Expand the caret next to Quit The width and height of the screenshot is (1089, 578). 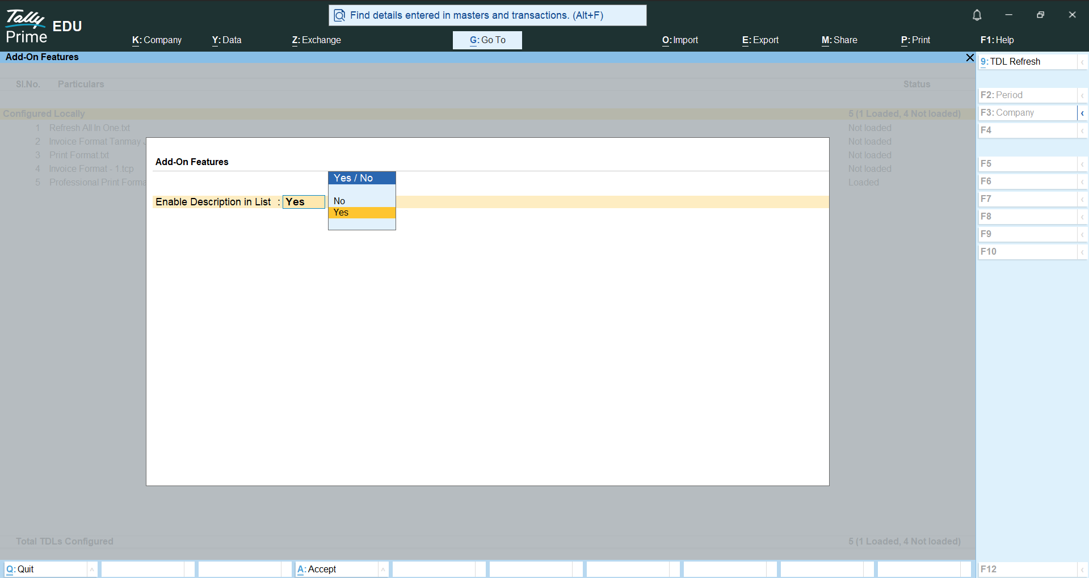click(92, 569)
